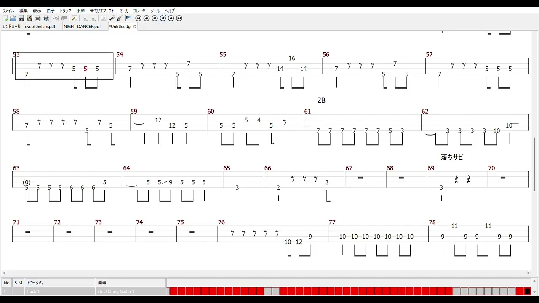The width and height of the screenshot is (539, 303).
Task: Stop playback with the stop button
Action: 155,19
